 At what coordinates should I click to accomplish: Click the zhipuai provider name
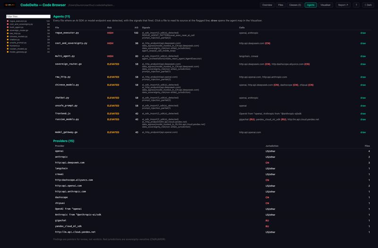[60, 203]
